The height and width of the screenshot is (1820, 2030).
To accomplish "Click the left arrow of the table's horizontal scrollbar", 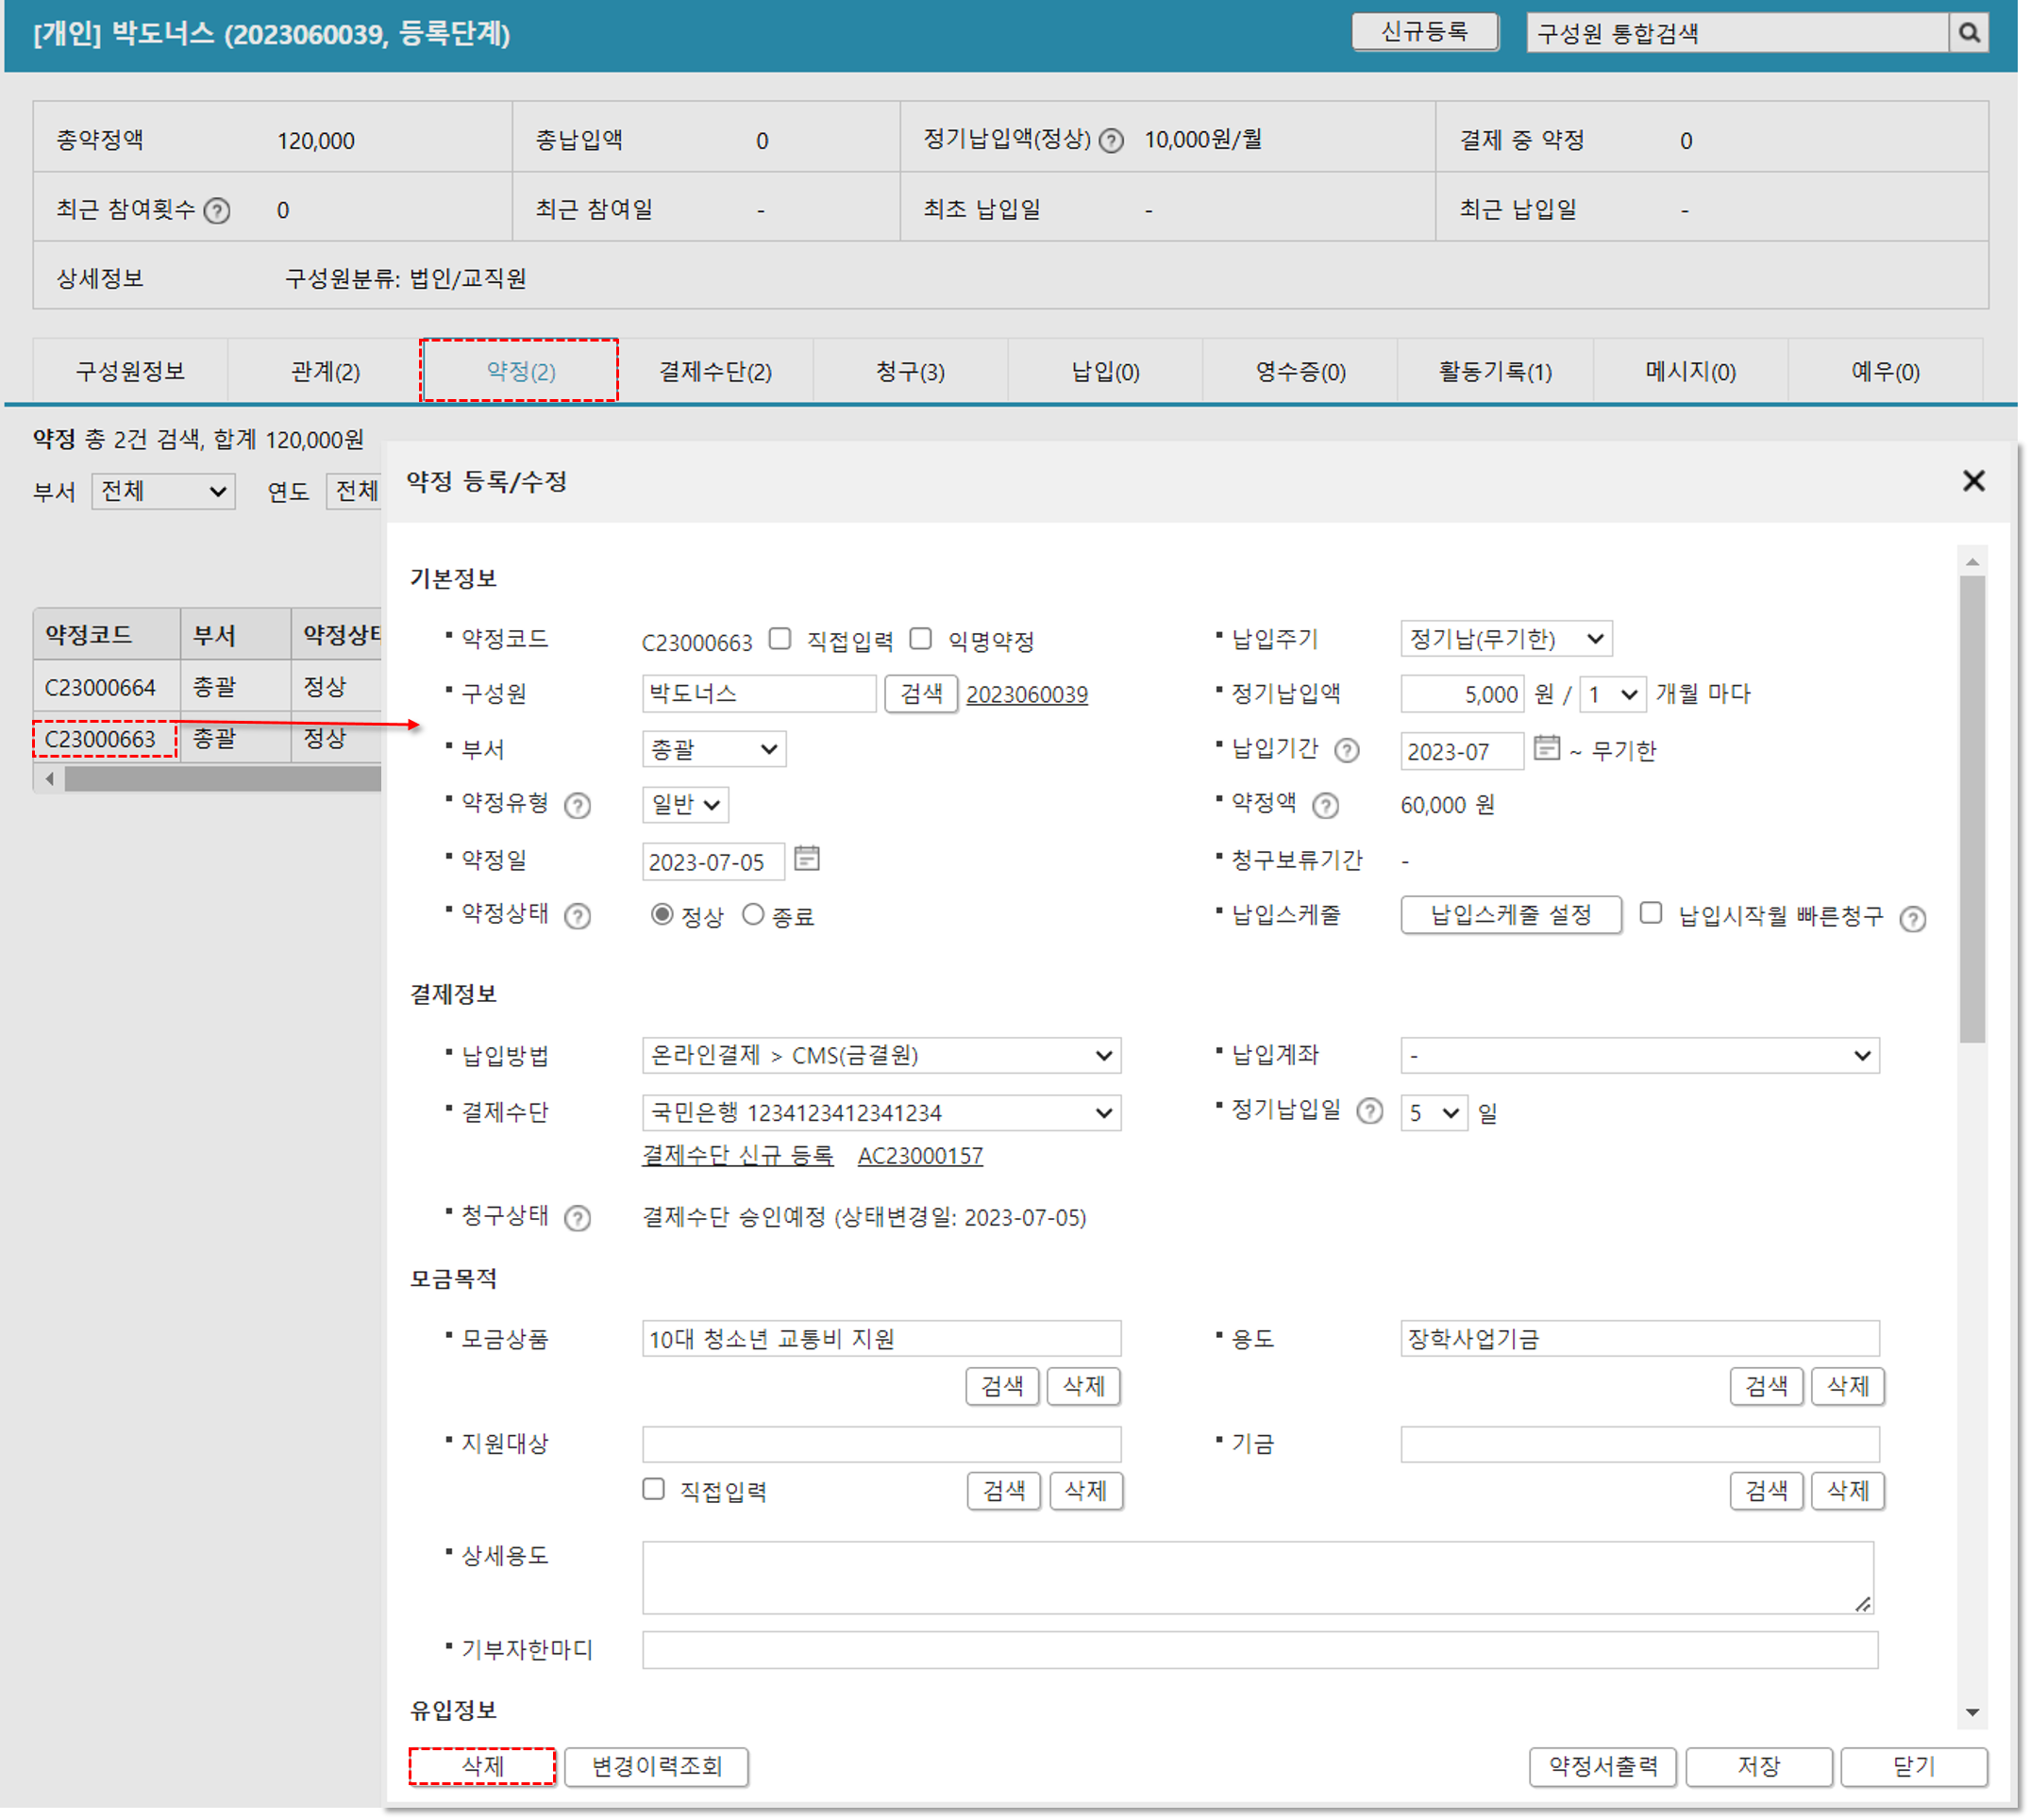I will coord(50,779).
